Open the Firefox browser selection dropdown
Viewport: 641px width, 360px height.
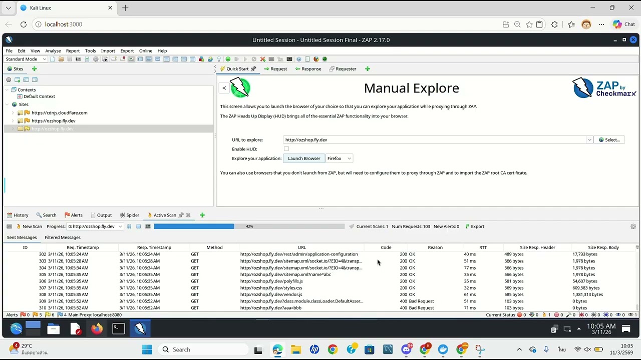tap(339, 158)
